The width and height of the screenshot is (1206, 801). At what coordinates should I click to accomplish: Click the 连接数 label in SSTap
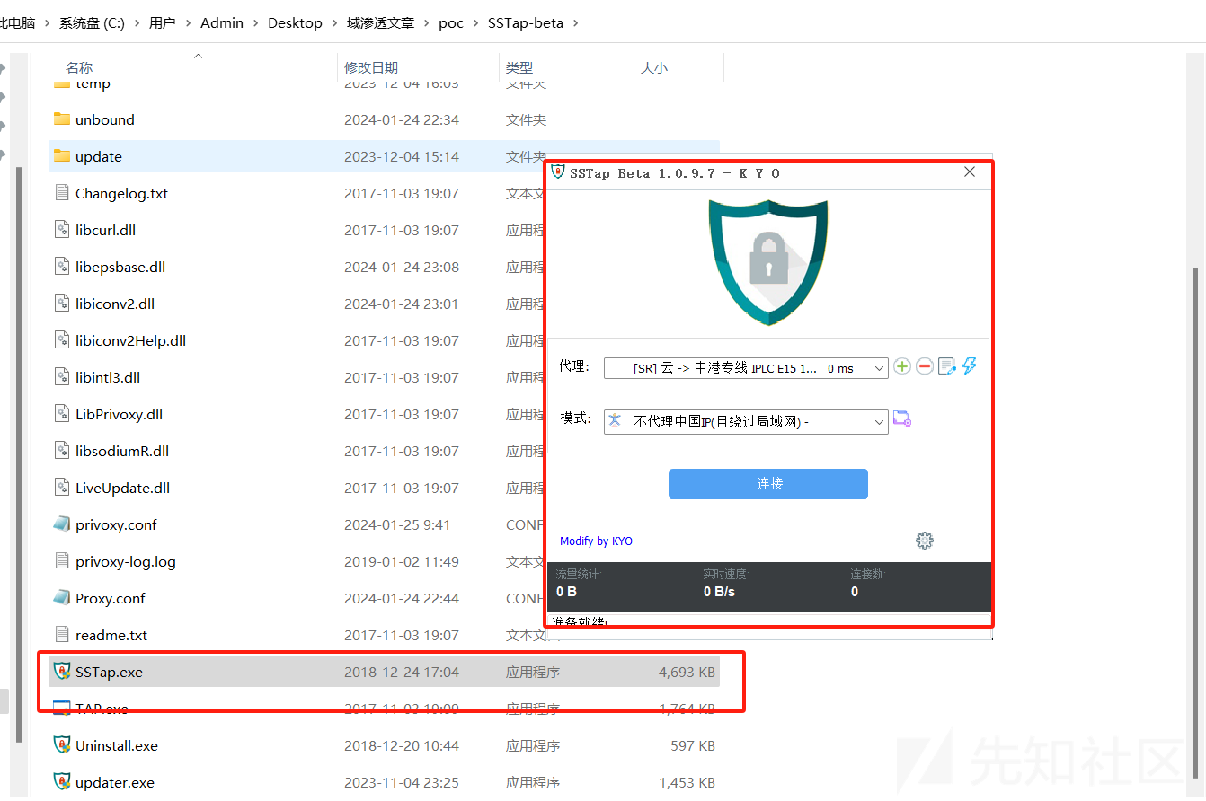click(x=868, y=574)
